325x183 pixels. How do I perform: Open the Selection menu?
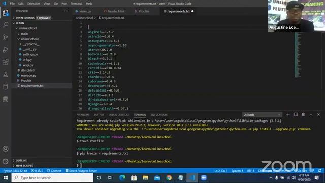tap(34, 4)
